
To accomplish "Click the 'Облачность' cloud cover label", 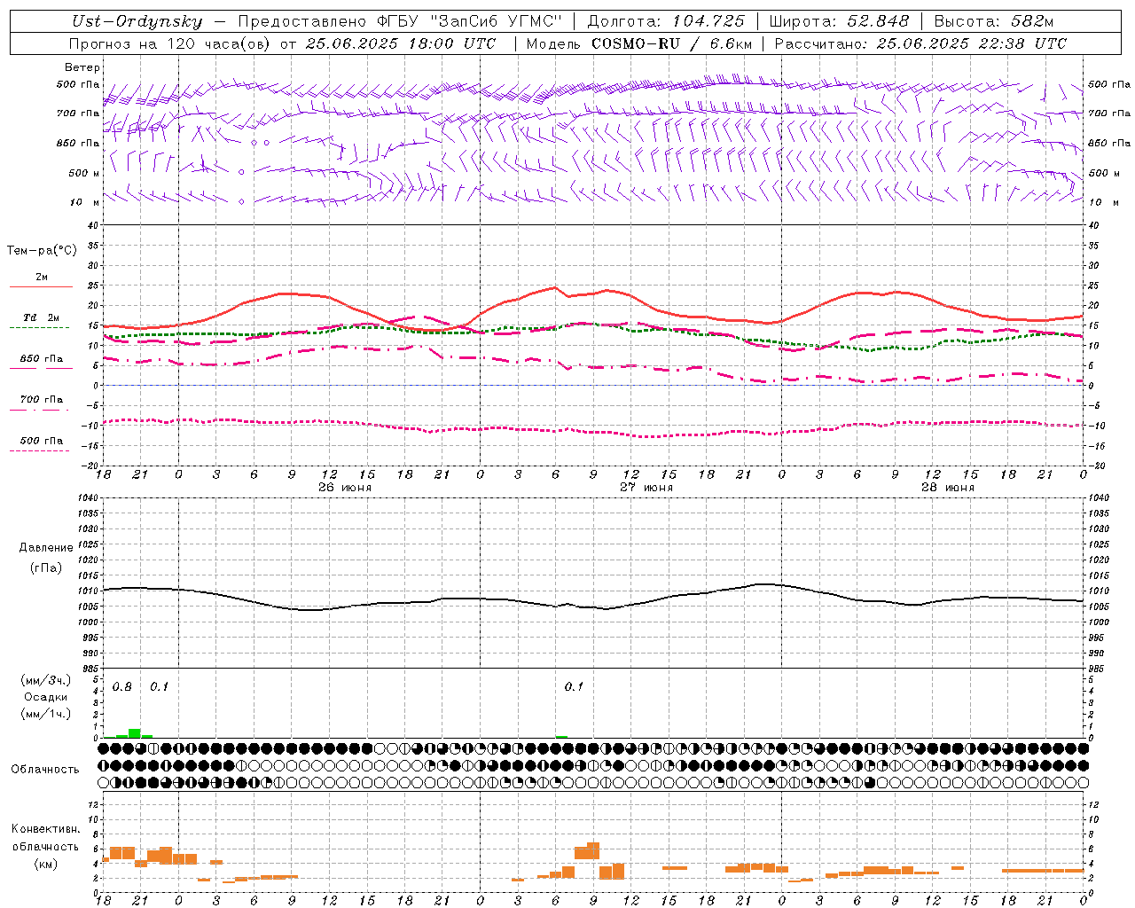I will 45,770.
